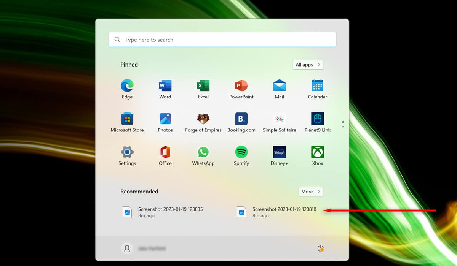Open WhatsApp from pinned apps

203,152
